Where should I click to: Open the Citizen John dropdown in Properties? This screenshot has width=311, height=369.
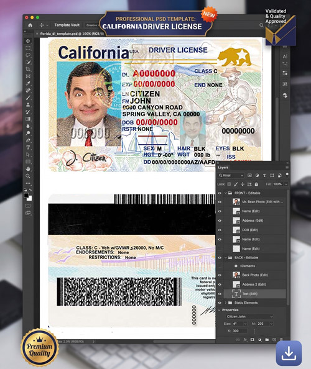pos(249,317)
